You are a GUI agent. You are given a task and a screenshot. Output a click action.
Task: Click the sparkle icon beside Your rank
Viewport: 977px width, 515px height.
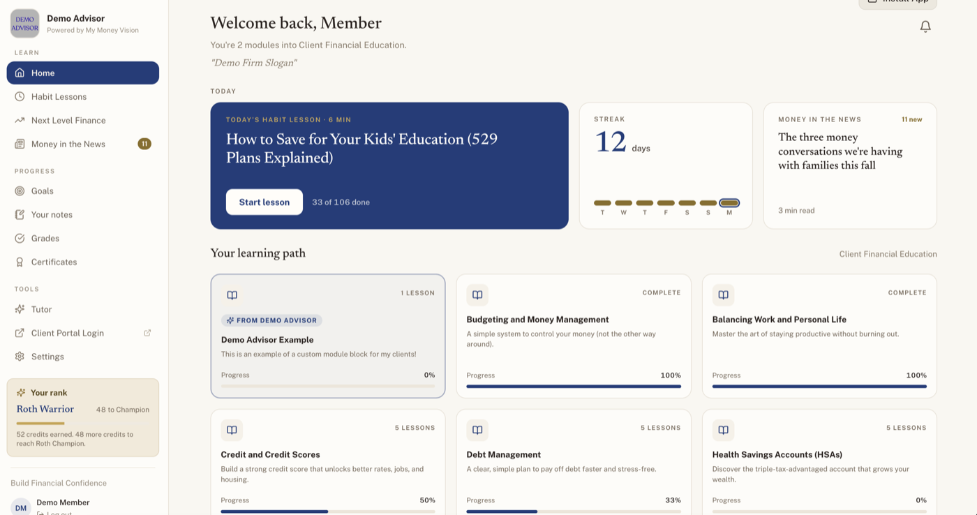21,392
